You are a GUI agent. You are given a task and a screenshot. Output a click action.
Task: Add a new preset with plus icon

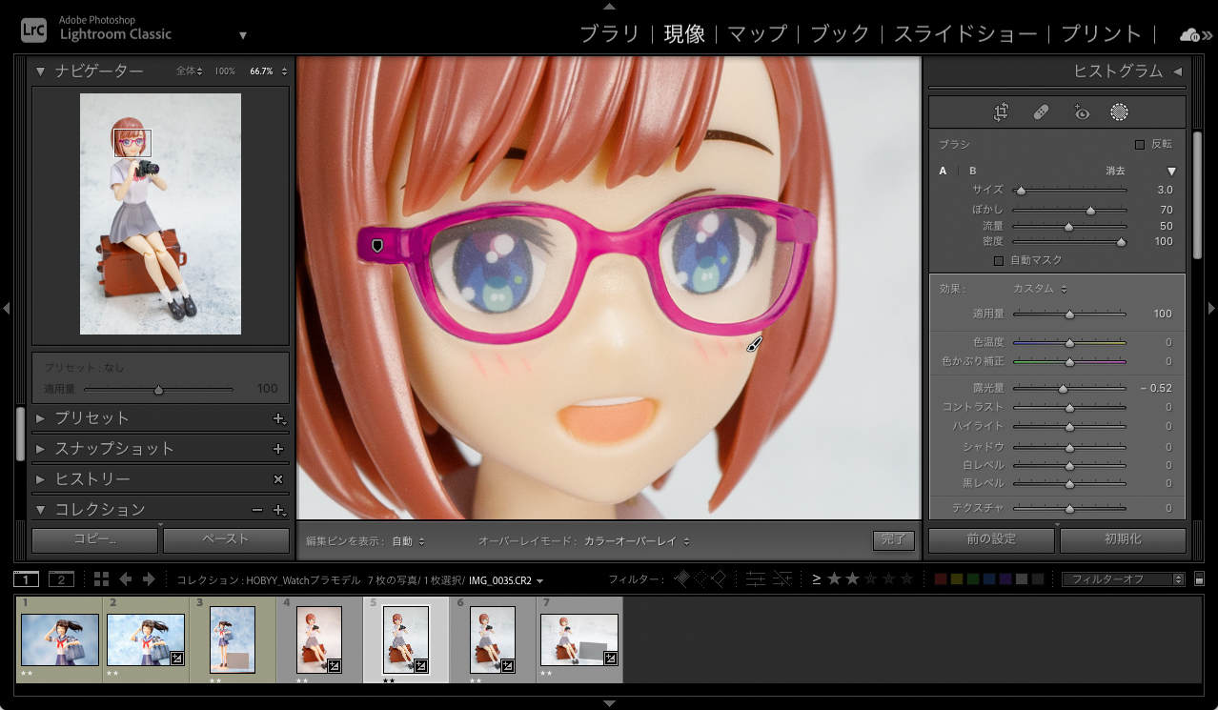pos(278,418)
